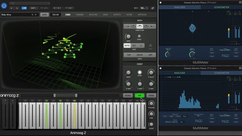This screenshot has width=242, height=136.
Task: Switch top MultiMeter to ANALYZER tab
Action: coord(180,7)
